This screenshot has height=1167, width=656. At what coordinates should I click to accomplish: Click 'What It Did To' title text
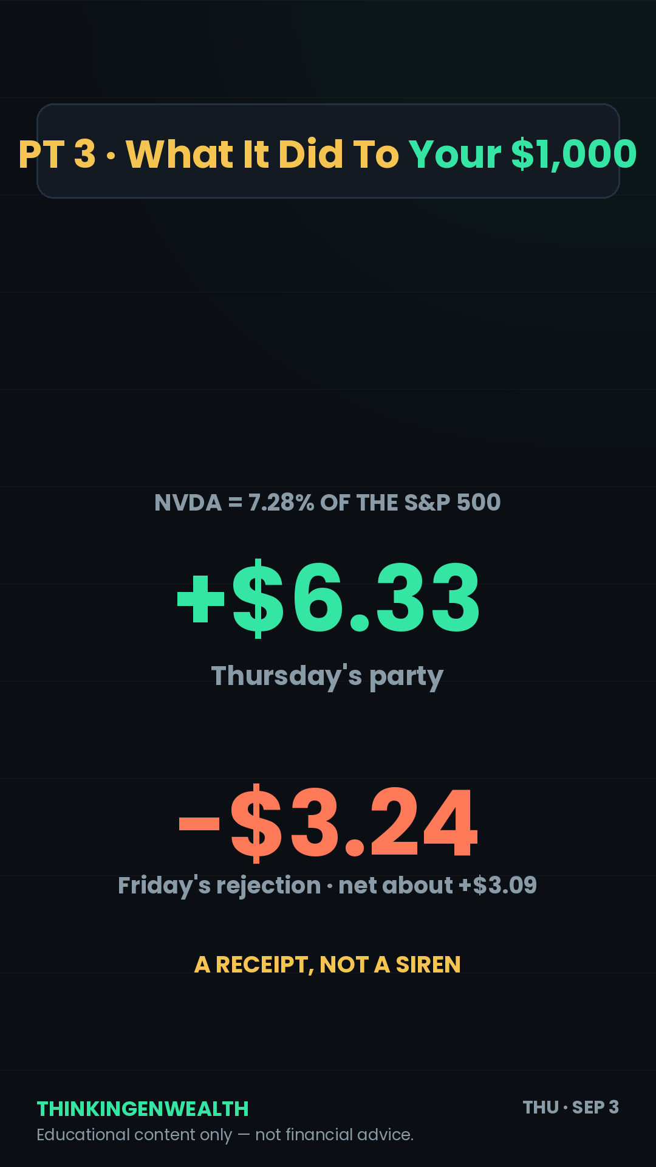262,154
